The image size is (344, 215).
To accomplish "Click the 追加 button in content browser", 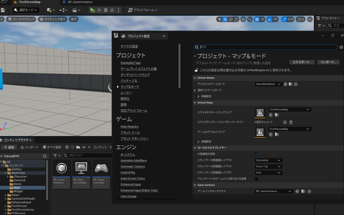I will click(x=9, y=147).
